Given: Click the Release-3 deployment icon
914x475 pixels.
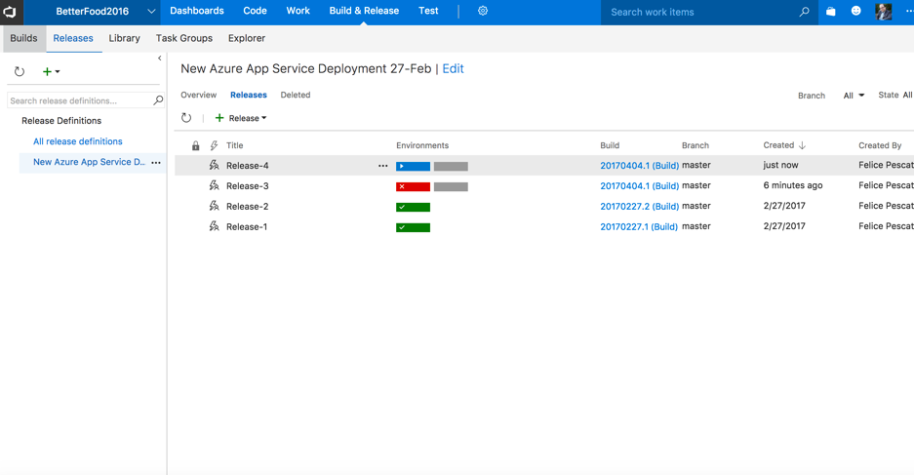Looking at the screenshot, I should pyautogui.click(x=215, y=186).
